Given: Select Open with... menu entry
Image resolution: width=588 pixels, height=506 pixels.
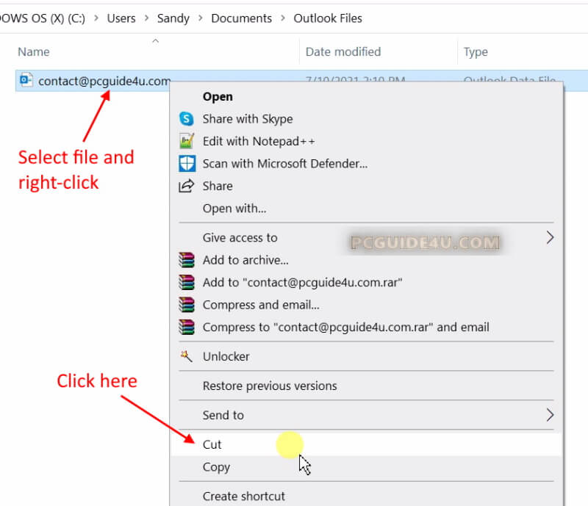Looking at the screenshot, I should 234,209.
